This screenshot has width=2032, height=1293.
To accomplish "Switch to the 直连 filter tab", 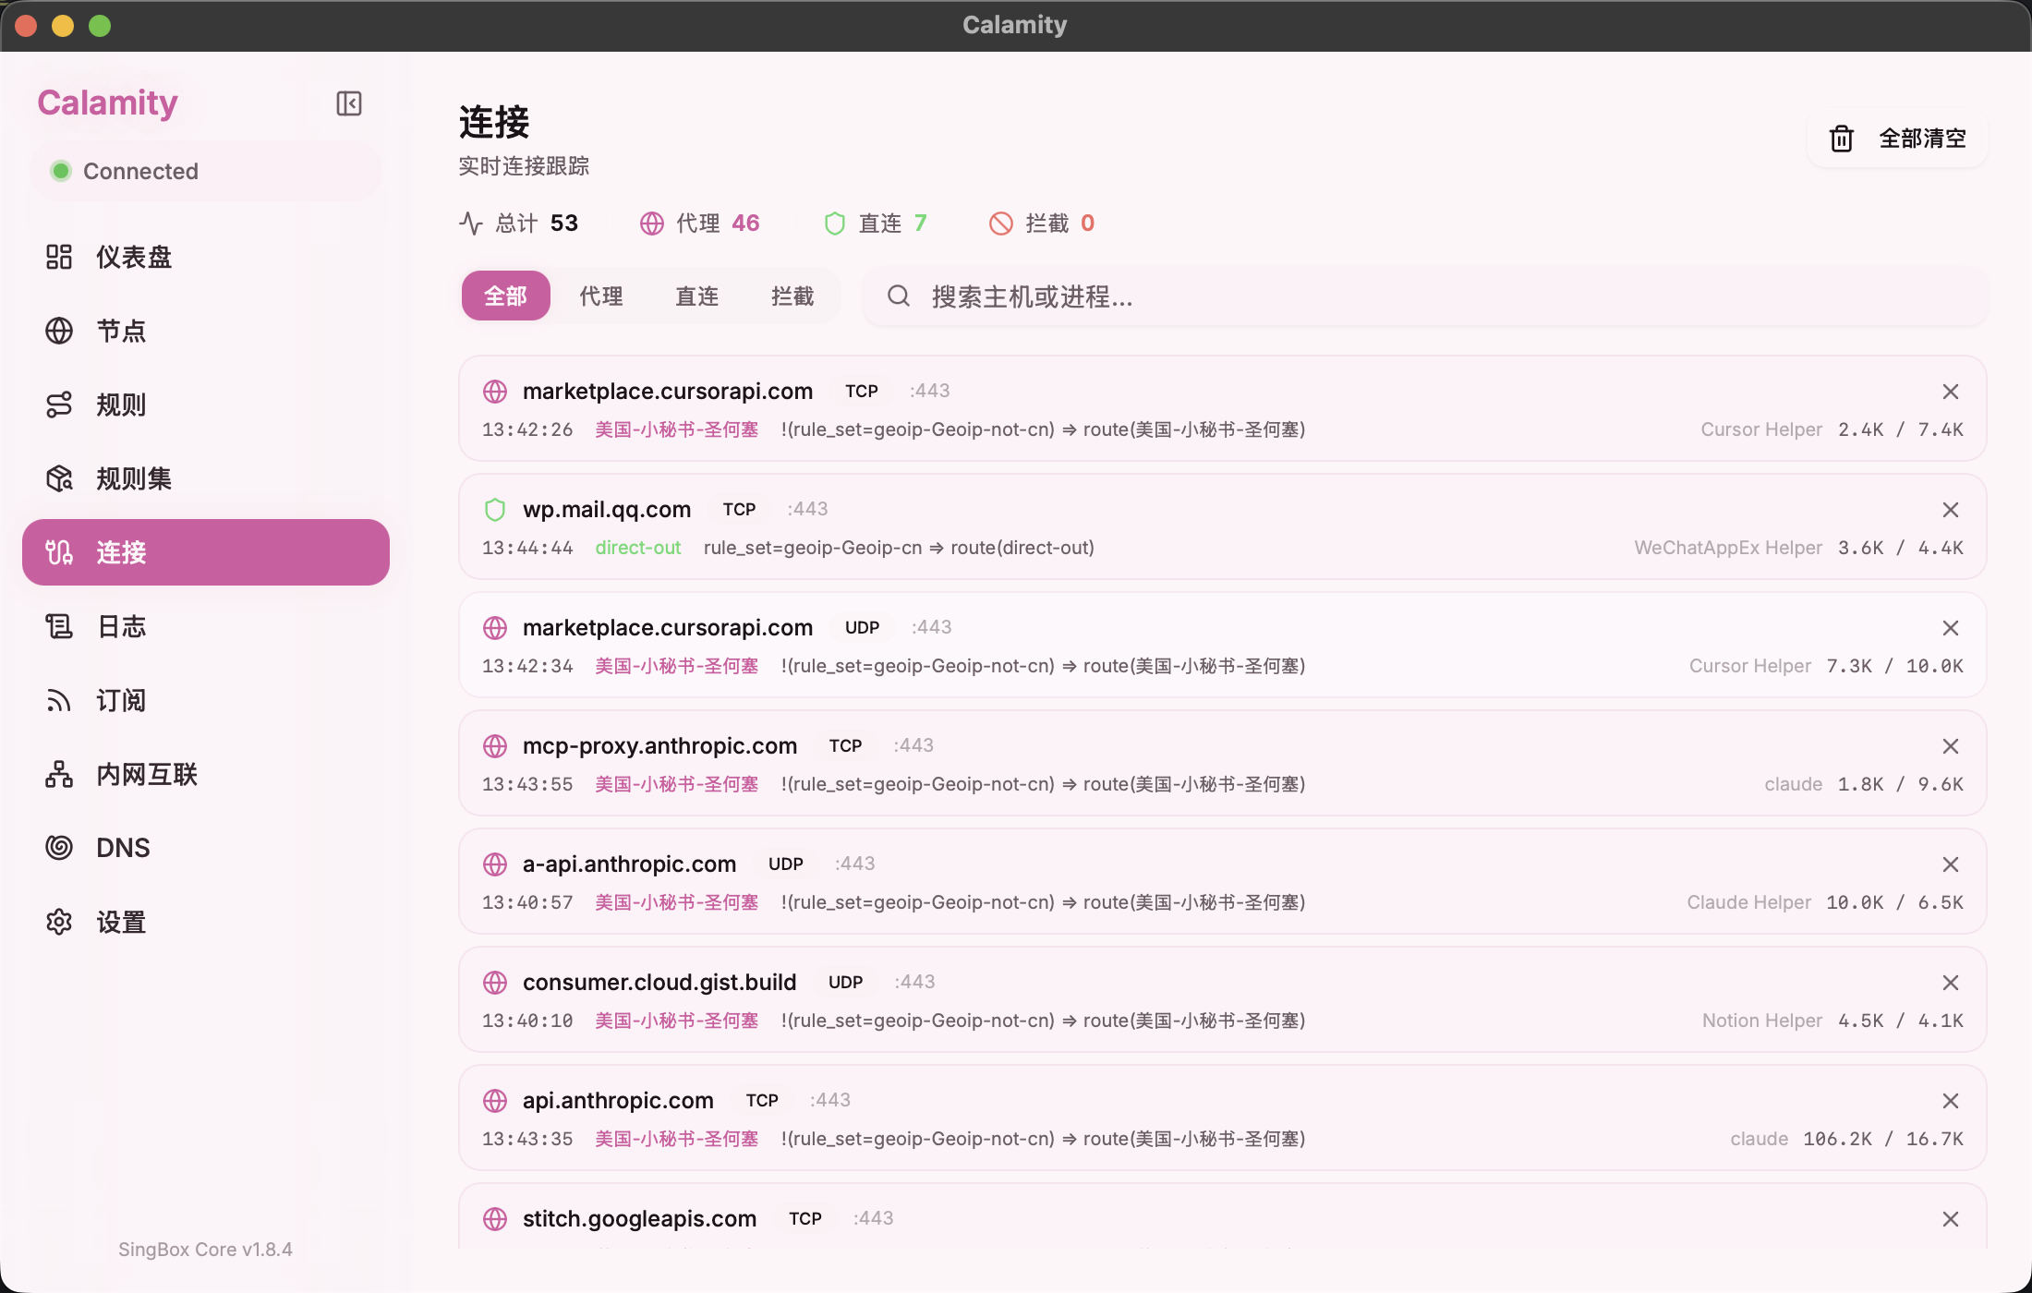I will click(x=696, y=296).
